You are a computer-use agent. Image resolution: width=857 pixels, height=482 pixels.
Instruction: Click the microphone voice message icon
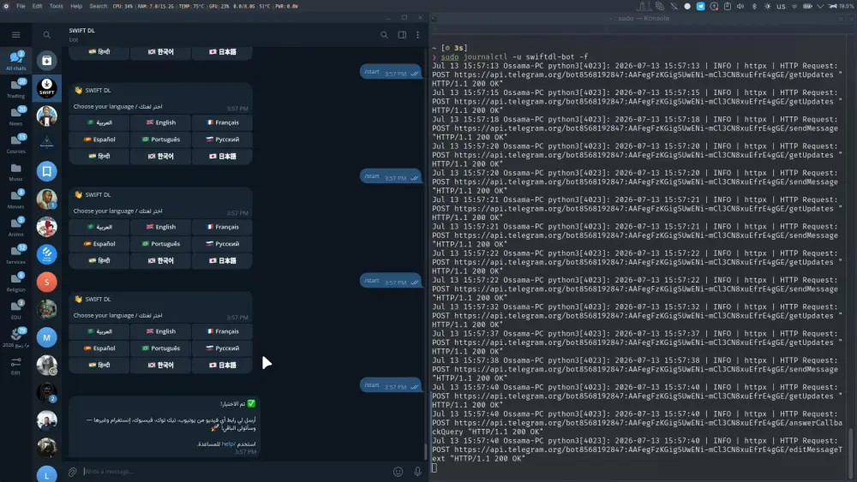coord(417,472)
